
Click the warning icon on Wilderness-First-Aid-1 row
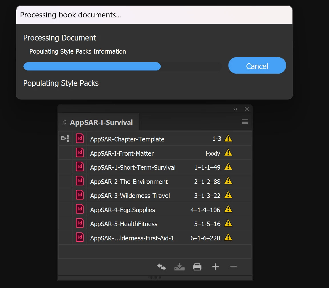pos(228,237)
